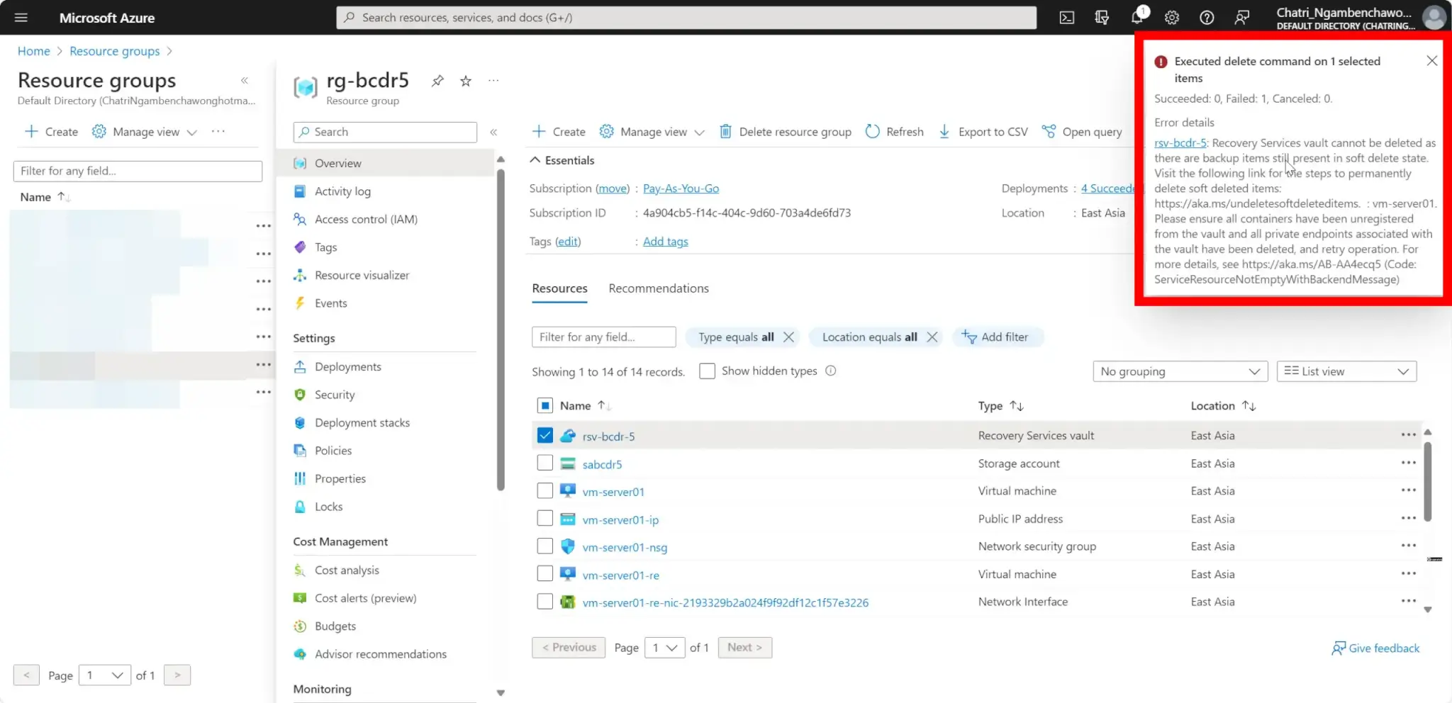1452x703 pixels.
Task: Refresh the resource list
Action: pyautogui.click(x=895, y=132)
